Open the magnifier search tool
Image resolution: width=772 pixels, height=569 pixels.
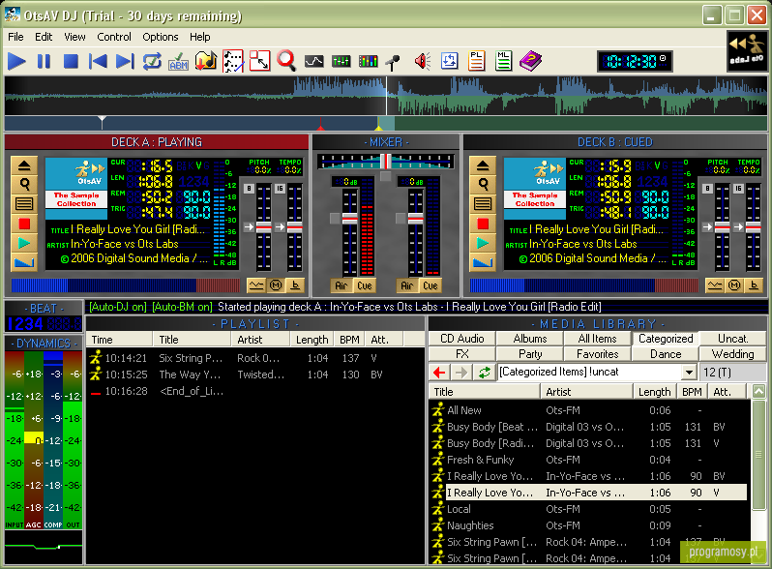(x=286, y=61)
